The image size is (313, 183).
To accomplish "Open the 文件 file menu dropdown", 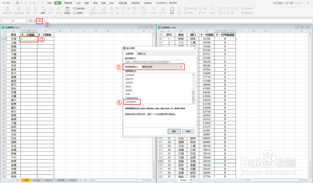I will click(x=8, y=3).
